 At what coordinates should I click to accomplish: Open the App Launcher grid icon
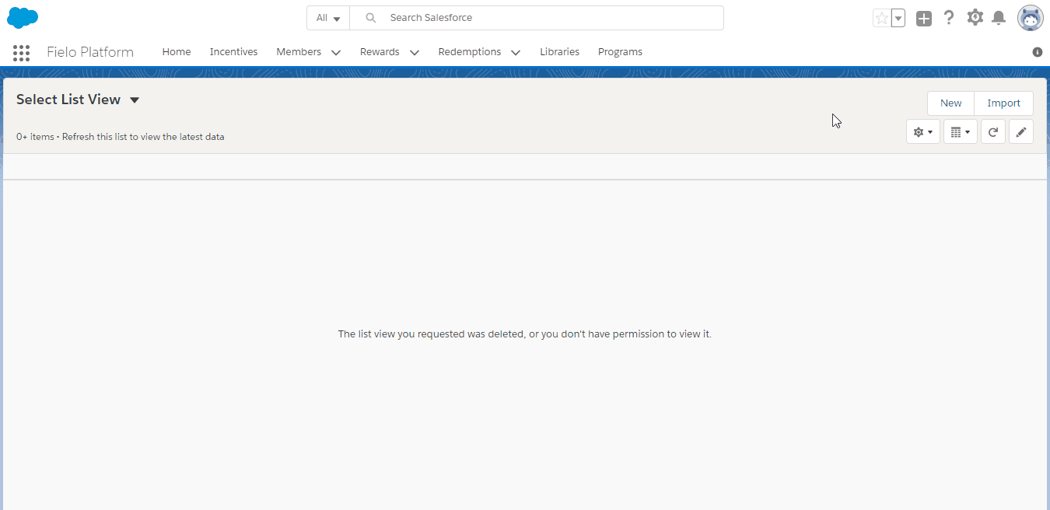(x=22, y=52)
